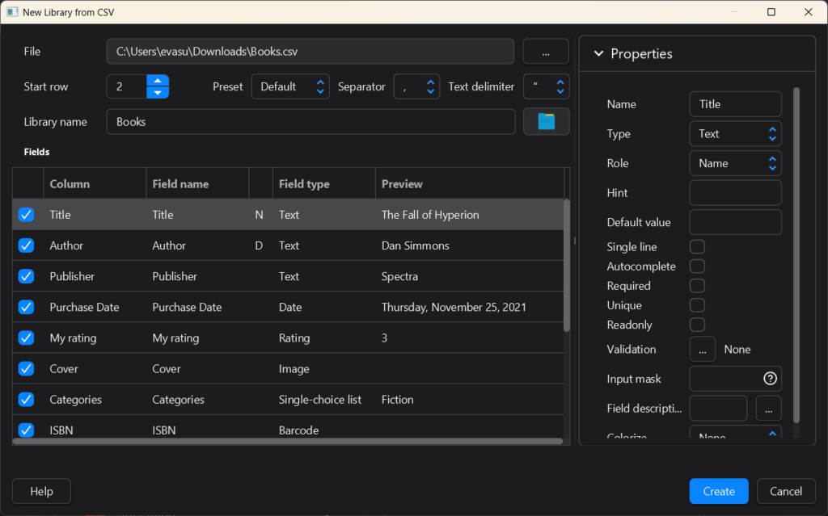This screenshot has height=516, width=828.
Task: Open the Separator dropdown
Action: point(416,86)
